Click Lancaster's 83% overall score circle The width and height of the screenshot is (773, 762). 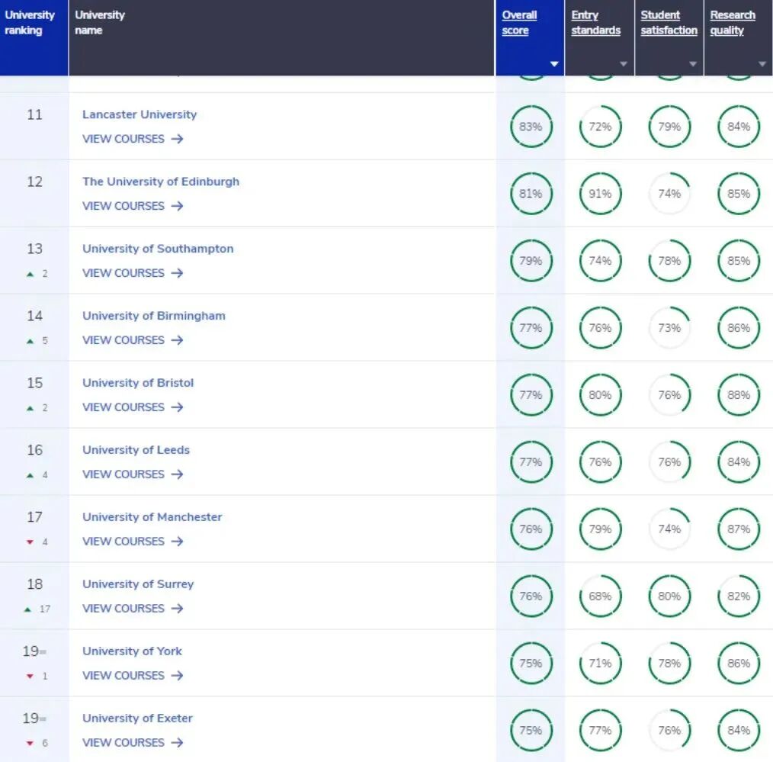[531, 127]
